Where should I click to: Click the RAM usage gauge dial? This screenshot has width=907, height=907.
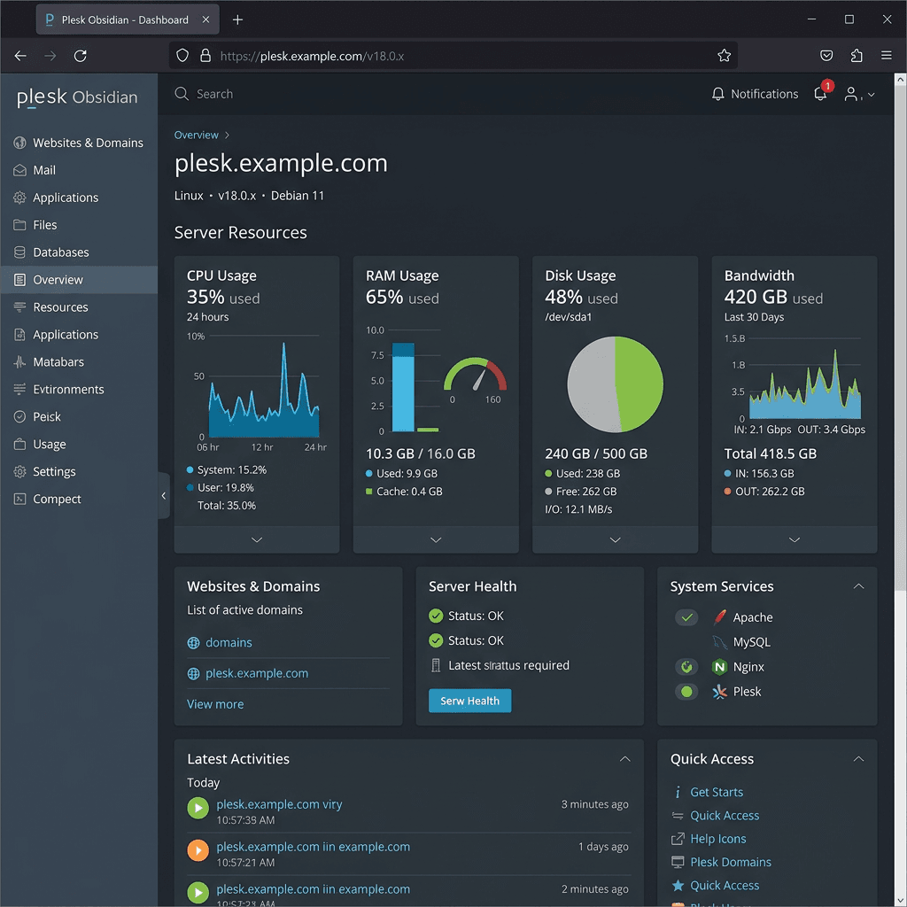click(x=476, y=376)
